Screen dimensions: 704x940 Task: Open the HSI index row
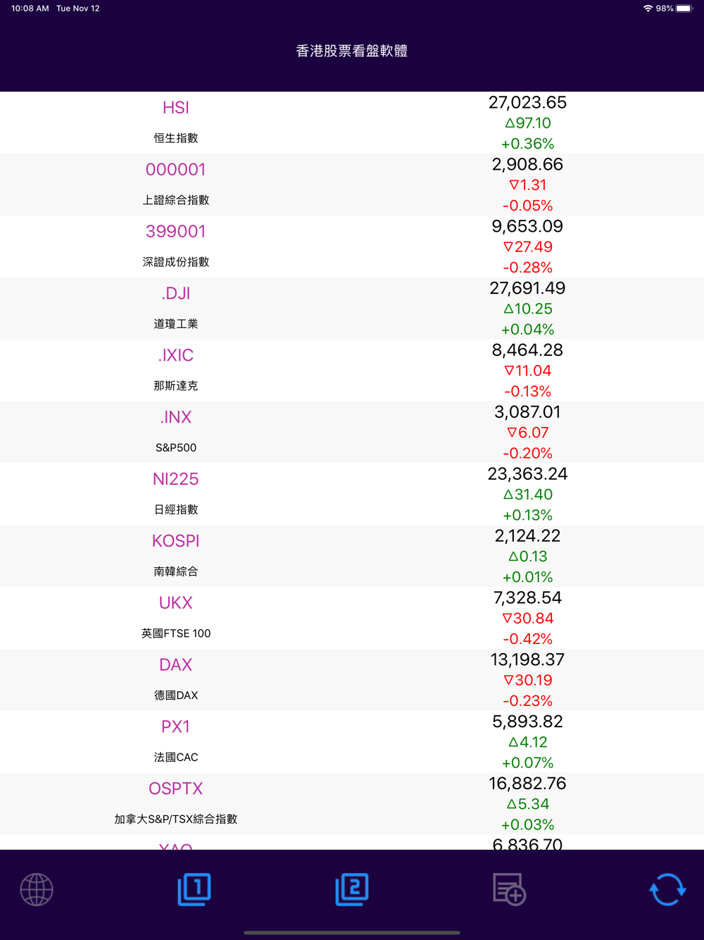352,123
